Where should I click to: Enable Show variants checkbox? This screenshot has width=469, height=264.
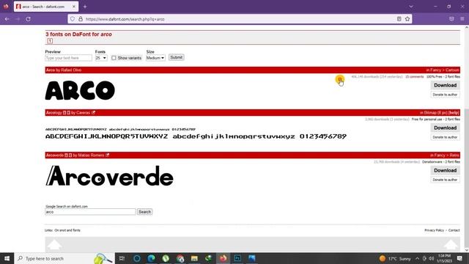click(x=114, y=58)
